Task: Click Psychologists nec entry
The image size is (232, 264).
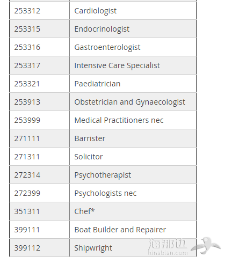Action: coord(105,193)
